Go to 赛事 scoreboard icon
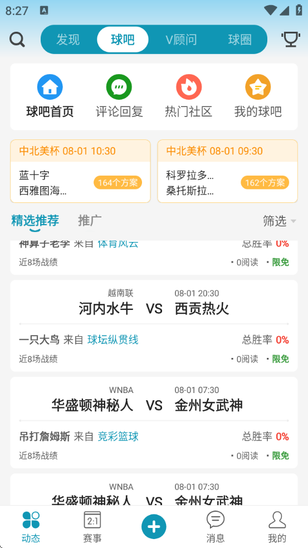The width and height of the screenshot is (308, 548). coord(92,527)
